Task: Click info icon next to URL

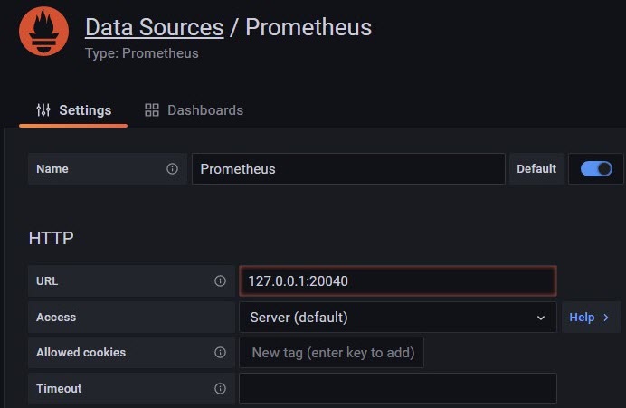Action: coord(220,281)
